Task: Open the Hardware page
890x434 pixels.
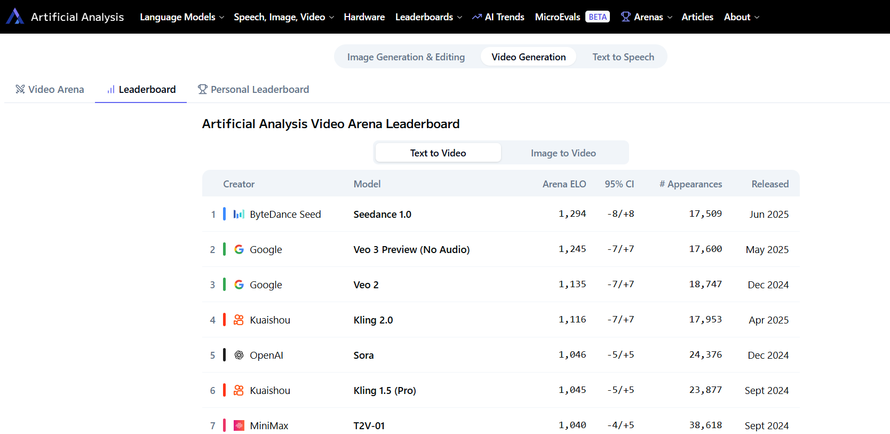Action: click(x=364, y=17)
